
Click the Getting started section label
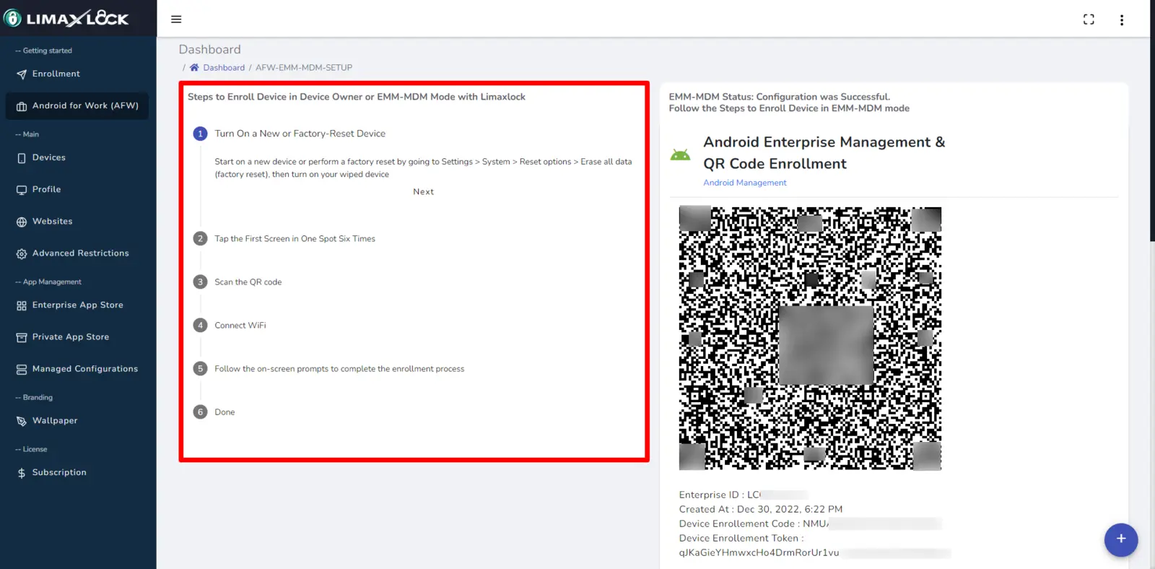pyautogui.click(x=44, y=51)
